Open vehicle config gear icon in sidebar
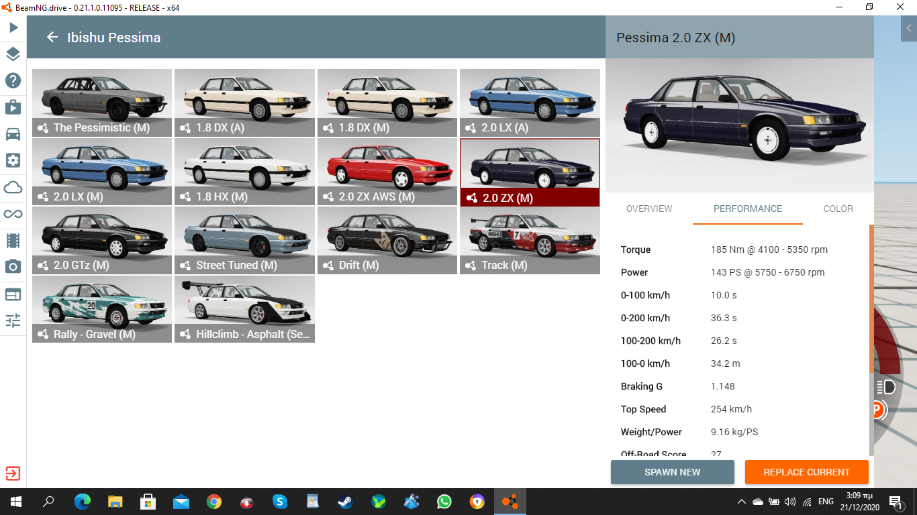Image resolution: width=917 pixels, height=515 pixels. [x=13, y=160]
